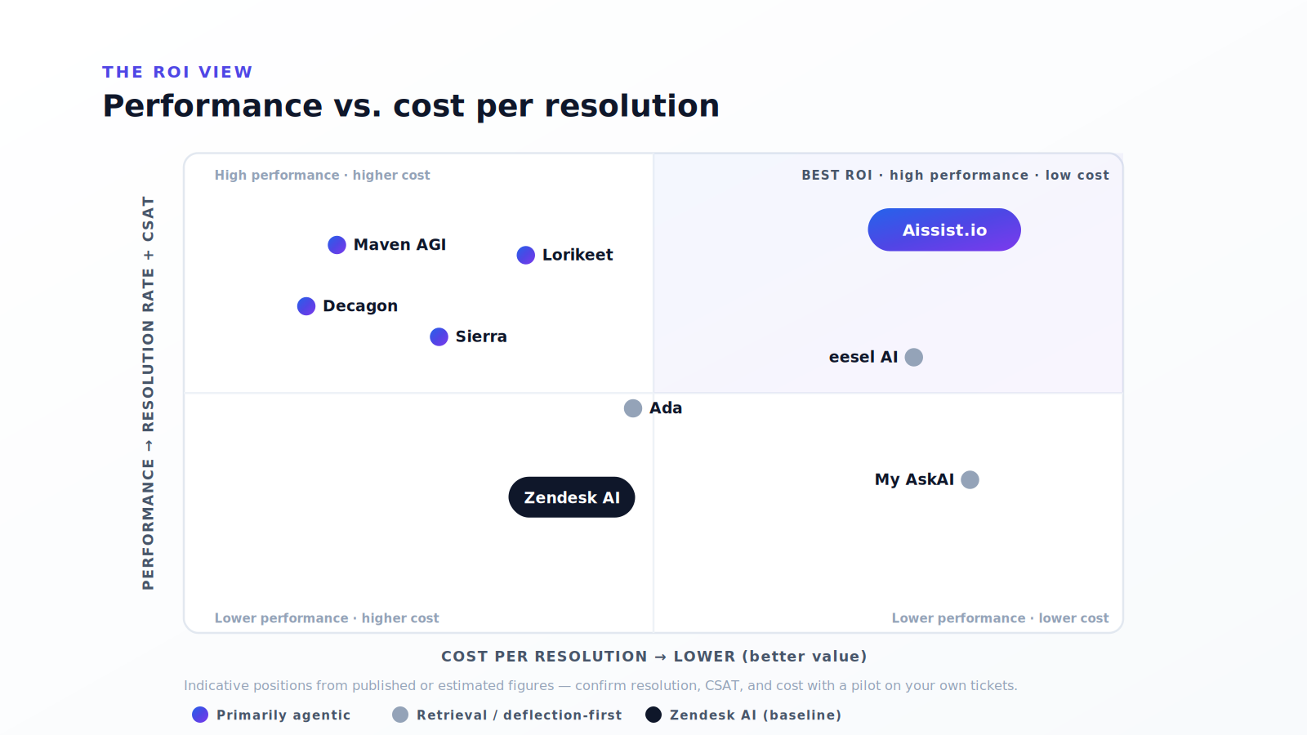Click the 'Performance vs. cost per resolution' title
Screen dimensions: 1307x735
click(x=411, y=106)
